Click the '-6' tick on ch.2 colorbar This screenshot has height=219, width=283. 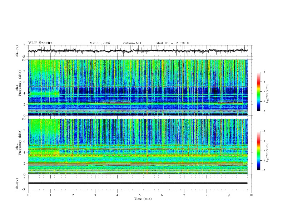pos(264,160)
